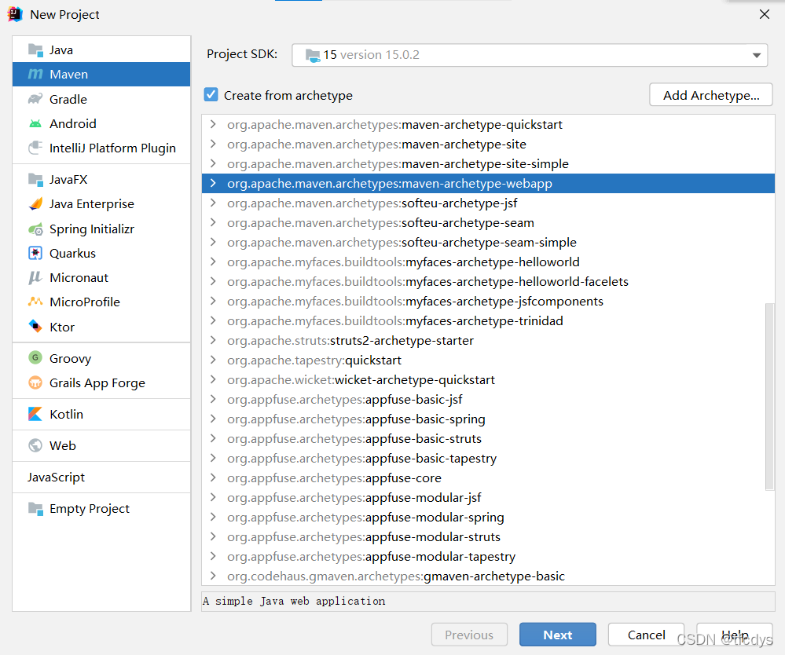Click Add Archetype... button

(711, 94)
